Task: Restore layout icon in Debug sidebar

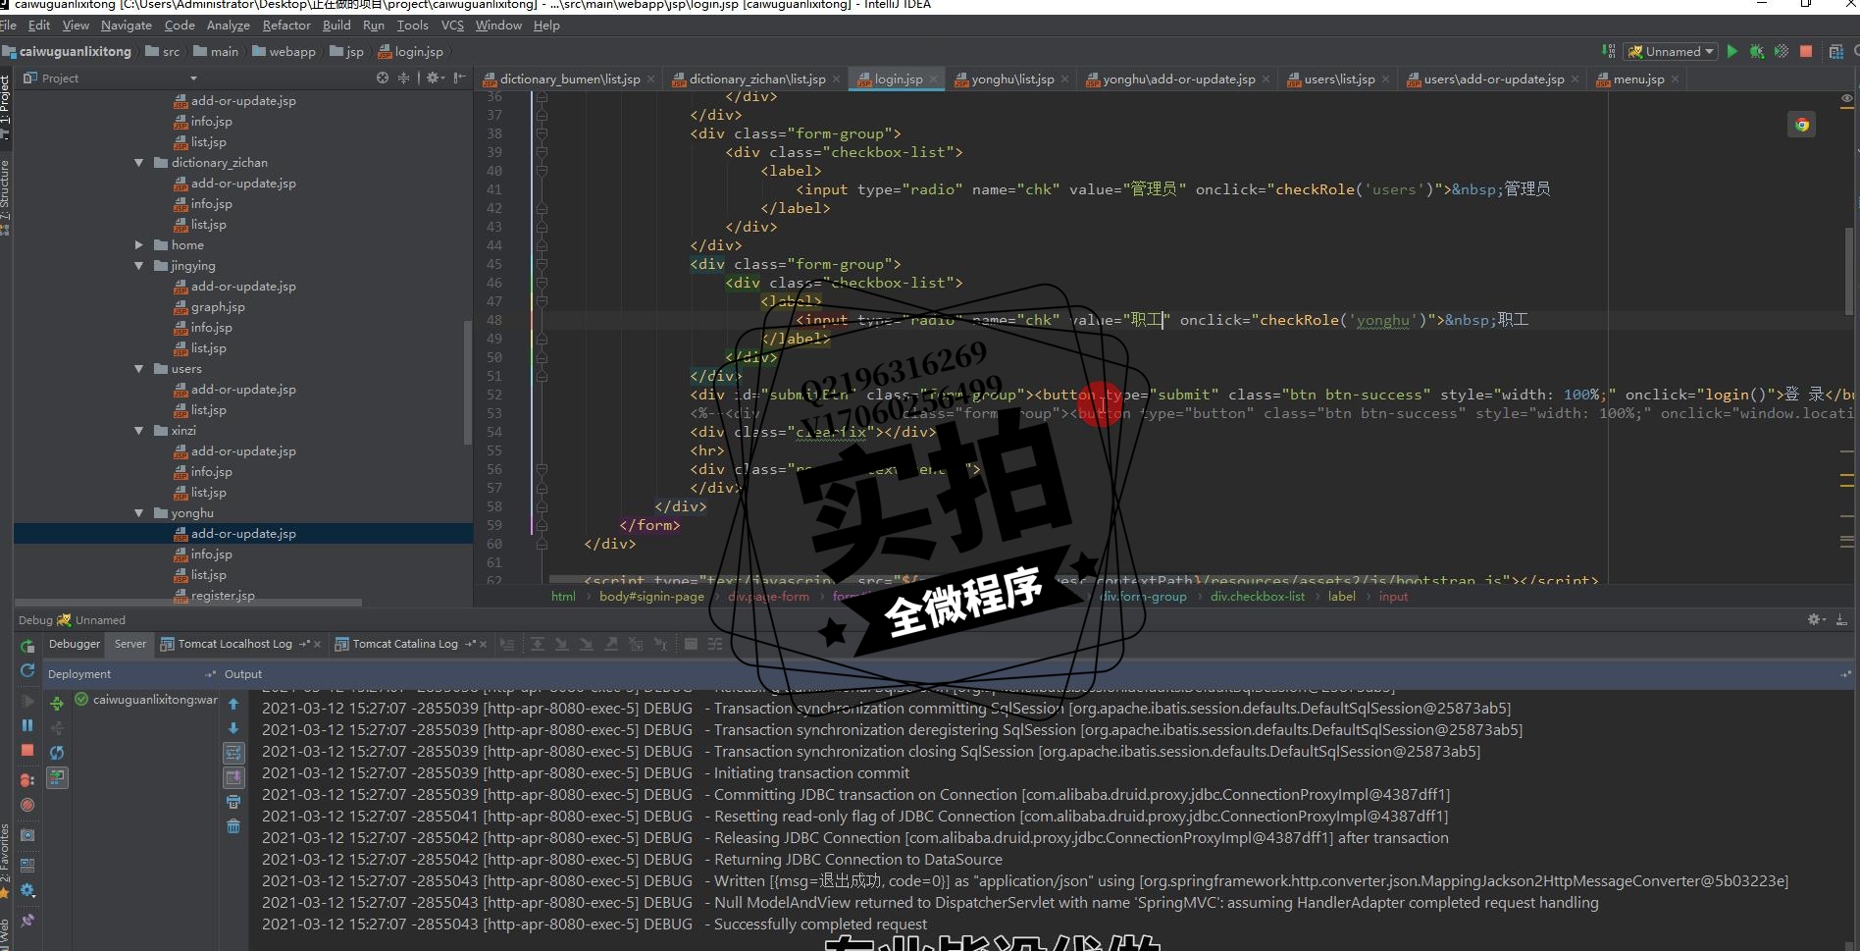Action: 27,865
